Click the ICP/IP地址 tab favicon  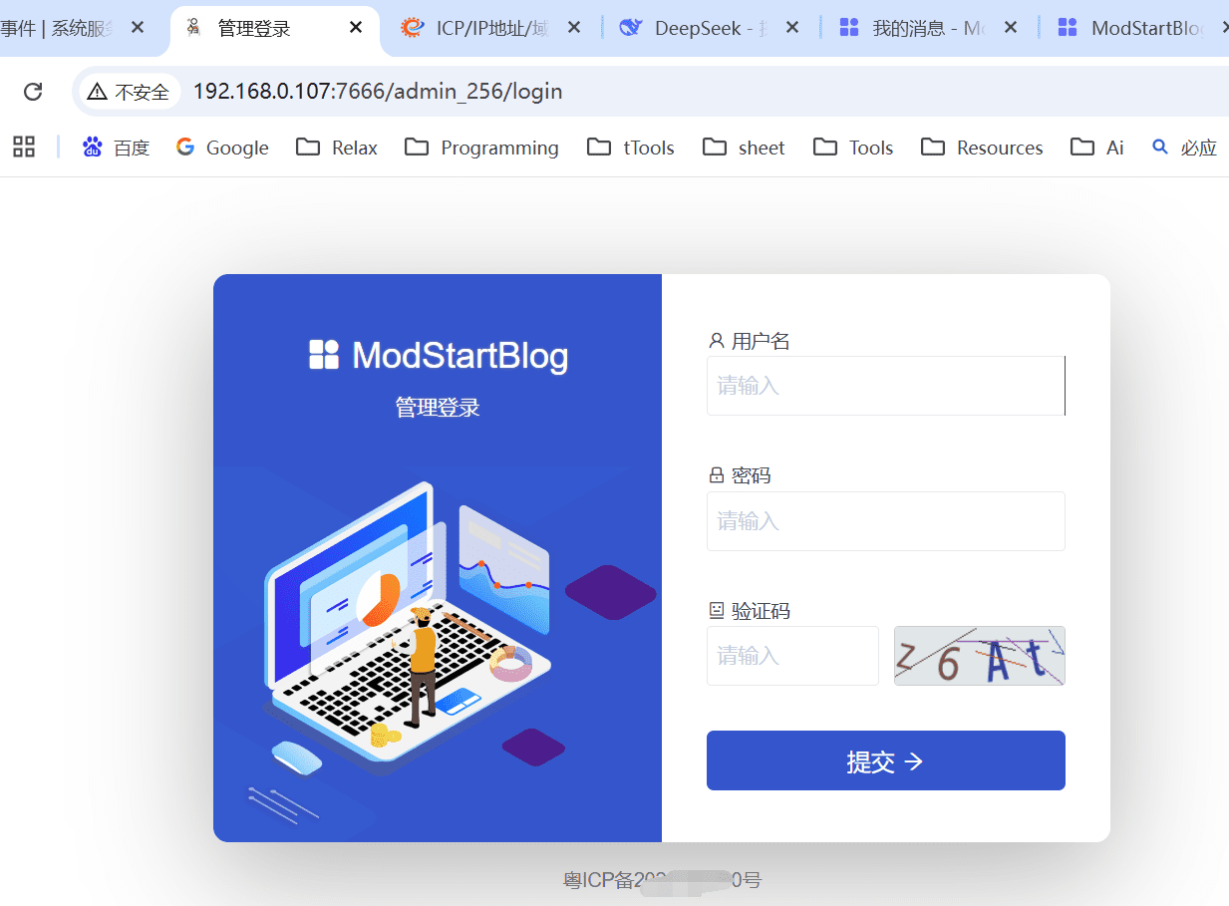412,28
